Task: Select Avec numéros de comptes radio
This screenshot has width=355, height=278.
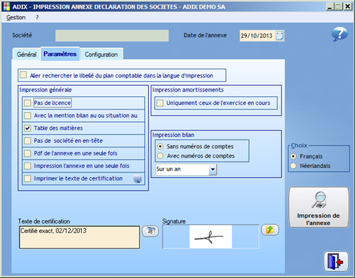Action: pos(160,156)
